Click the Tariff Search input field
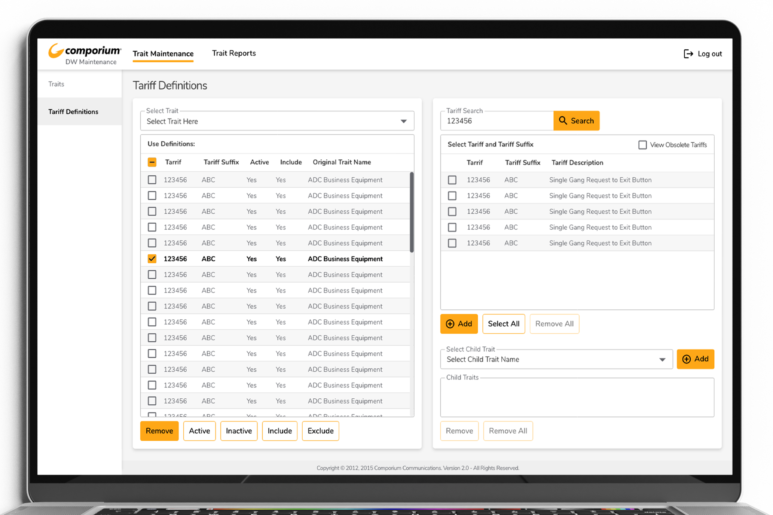 coord(497,121)
